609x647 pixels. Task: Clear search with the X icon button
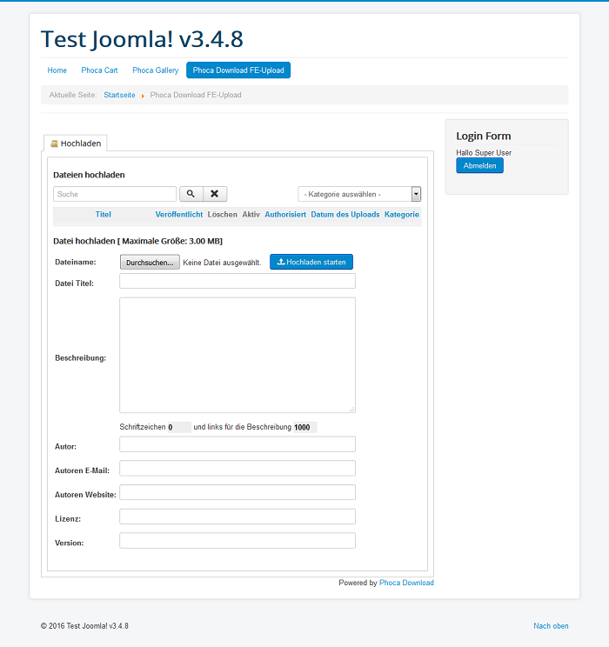215,194
